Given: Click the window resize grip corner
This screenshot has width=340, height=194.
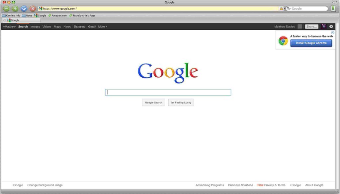Looking at the screenshot, I should 337,191.
